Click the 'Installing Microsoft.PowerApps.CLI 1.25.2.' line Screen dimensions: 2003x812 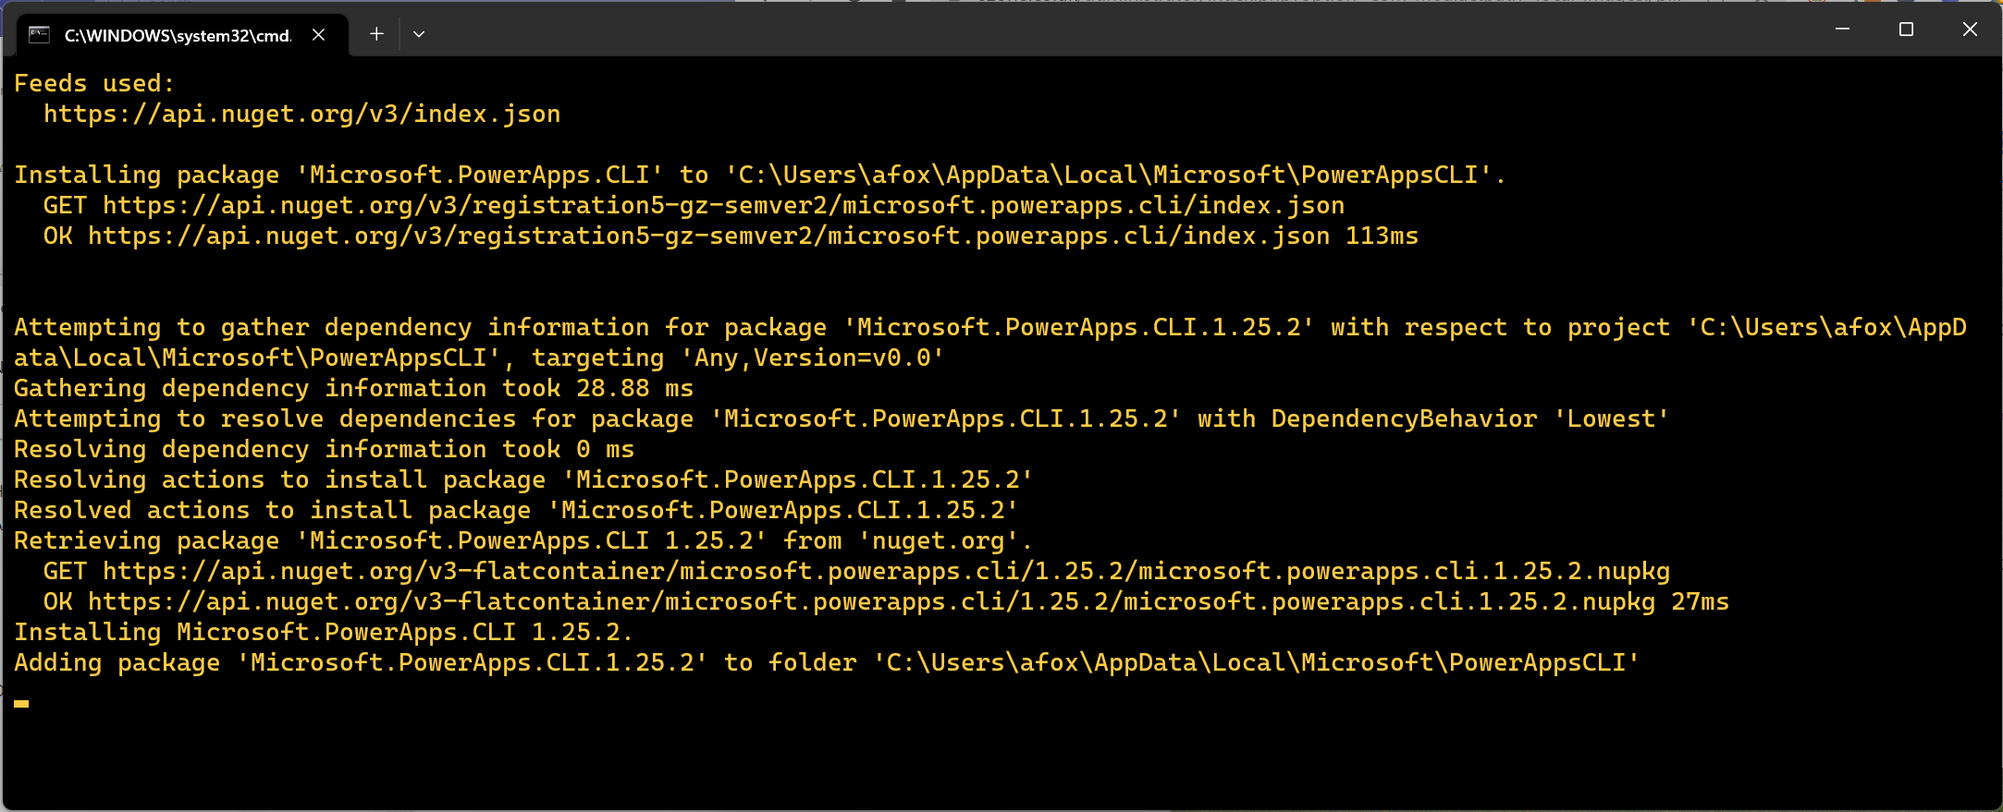tap(324, 633)
